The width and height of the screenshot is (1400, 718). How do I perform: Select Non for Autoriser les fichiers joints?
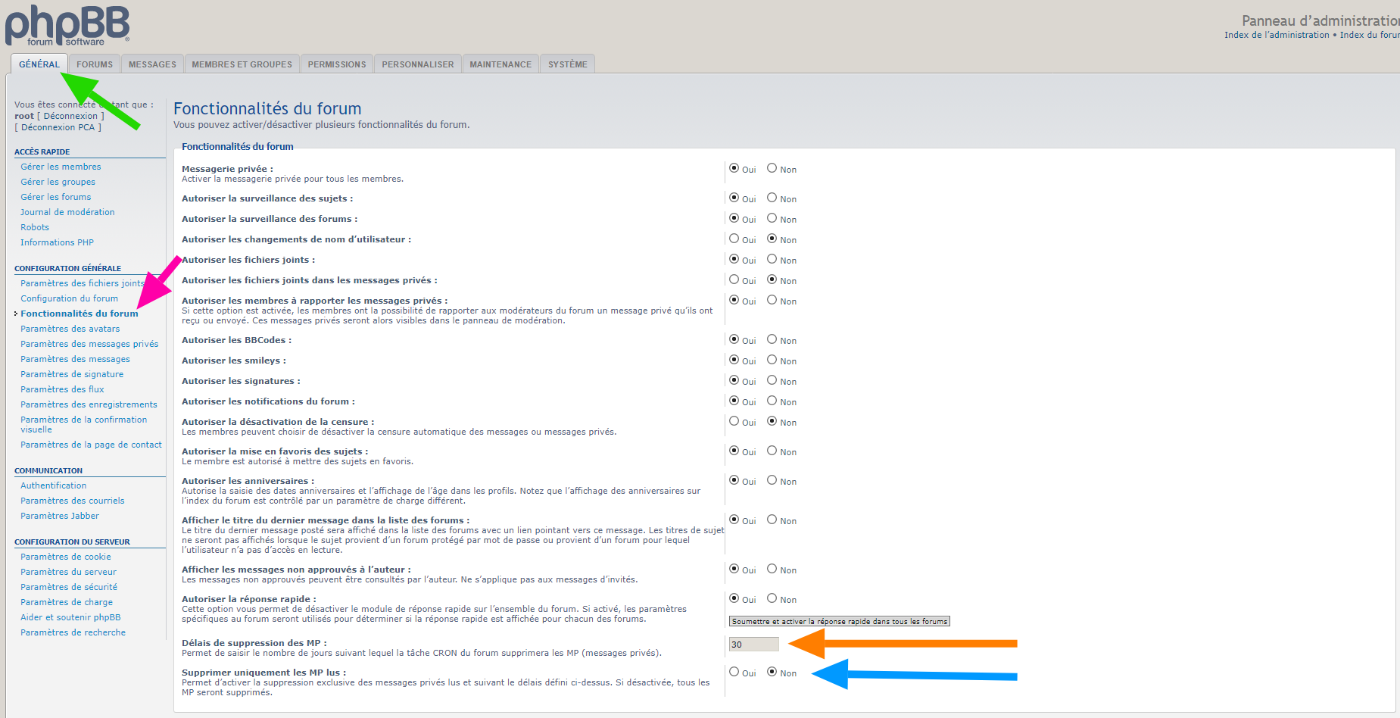(772, 259)
